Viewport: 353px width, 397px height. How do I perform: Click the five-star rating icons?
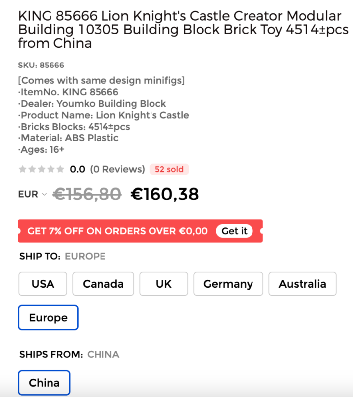coord(41,169)
